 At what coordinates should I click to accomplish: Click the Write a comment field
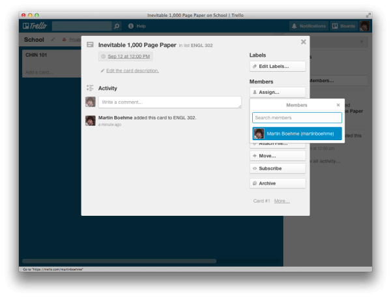pyautogui.click(x=170, y=102)
